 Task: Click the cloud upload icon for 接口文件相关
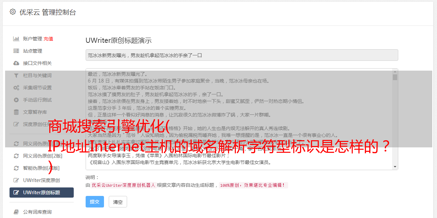pos(16,63)
